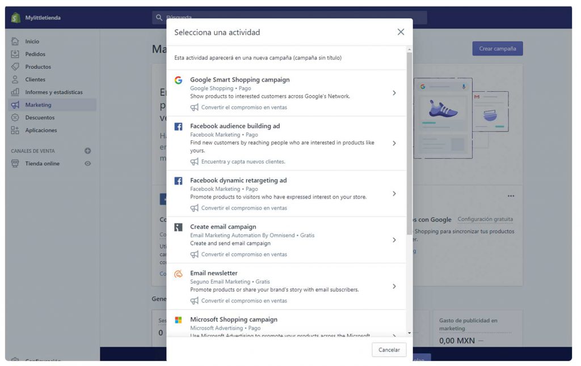The image size is (581, 366).
Task: Select Google Smart Shopping campaign title
Action: point(240,79)
